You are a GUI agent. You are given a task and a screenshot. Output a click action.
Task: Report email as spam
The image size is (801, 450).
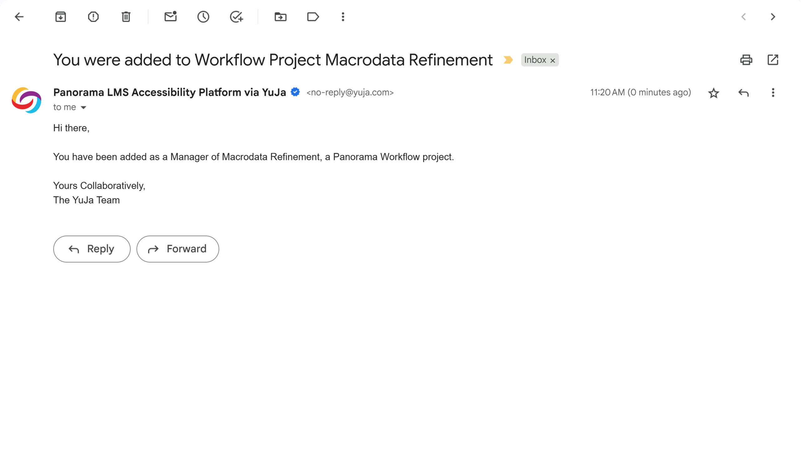(93, 17)
